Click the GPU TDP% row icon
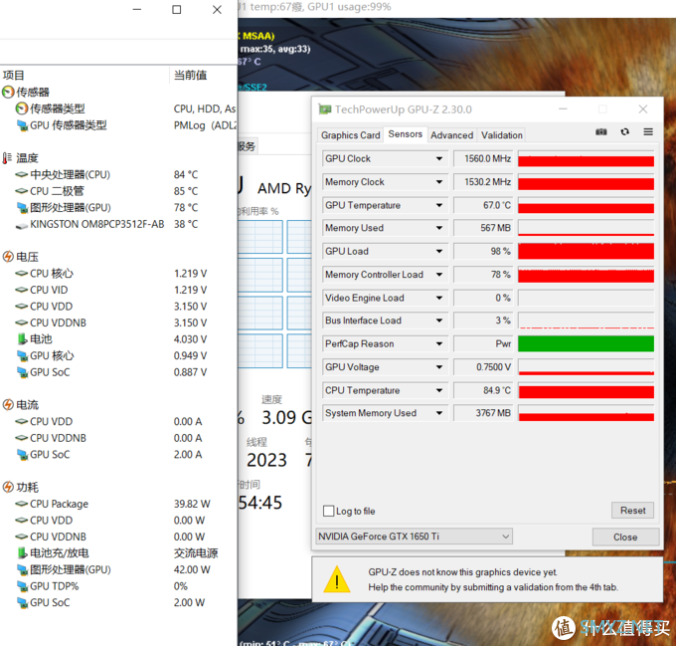The width and height of the screenshot is (676, 646). (23, 586)
